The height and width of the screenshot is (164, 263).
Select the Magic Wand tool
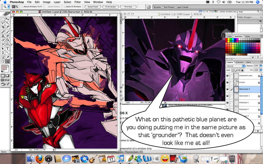coord(7,23)
